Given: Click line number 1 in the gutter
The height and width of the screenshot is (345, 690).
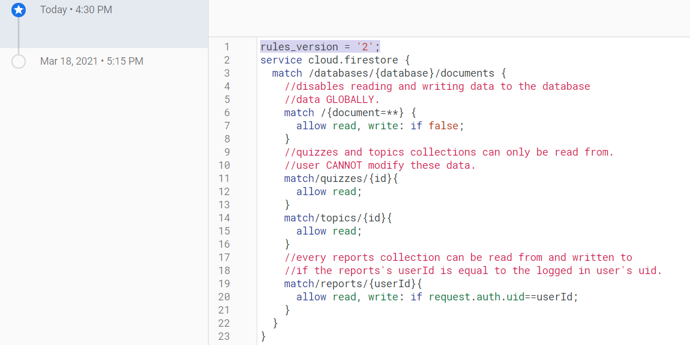Looking at the screenshot, I should click(x=227, y=46).
